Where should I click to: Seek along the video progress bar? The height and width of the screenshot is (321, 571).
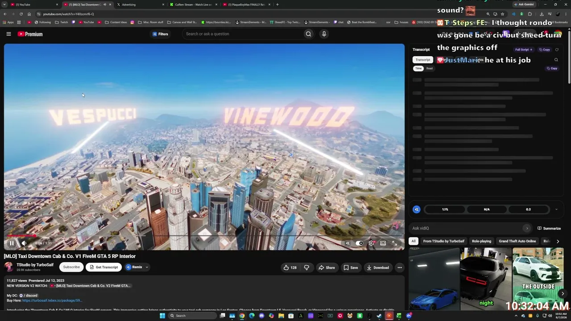204,236
